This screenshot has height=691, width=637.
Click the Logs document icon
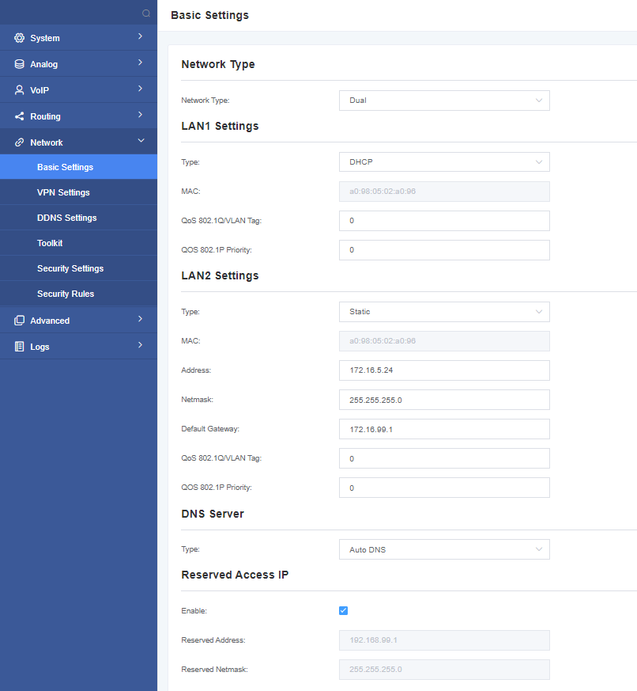19,347
